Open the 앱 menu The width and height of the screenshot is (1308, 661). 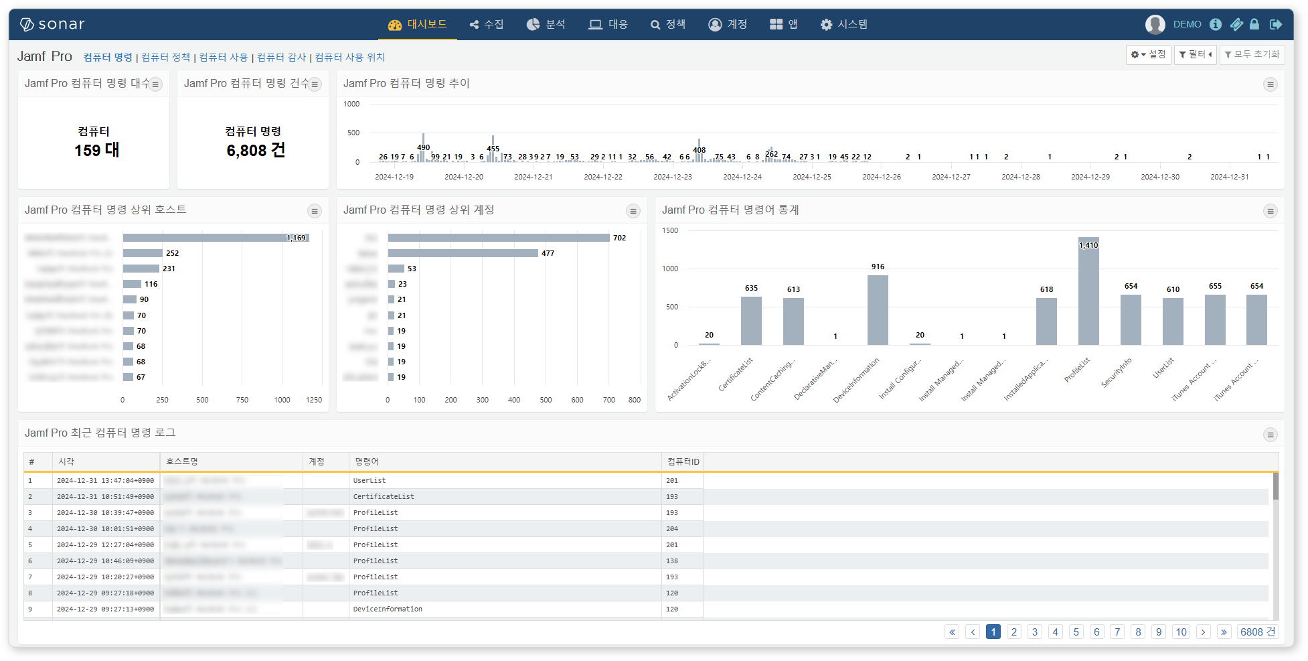pyautogui.click(x=784, y=24)
